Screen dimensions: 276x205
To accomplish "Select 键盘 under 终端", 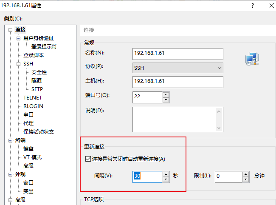I will (28, 148).
